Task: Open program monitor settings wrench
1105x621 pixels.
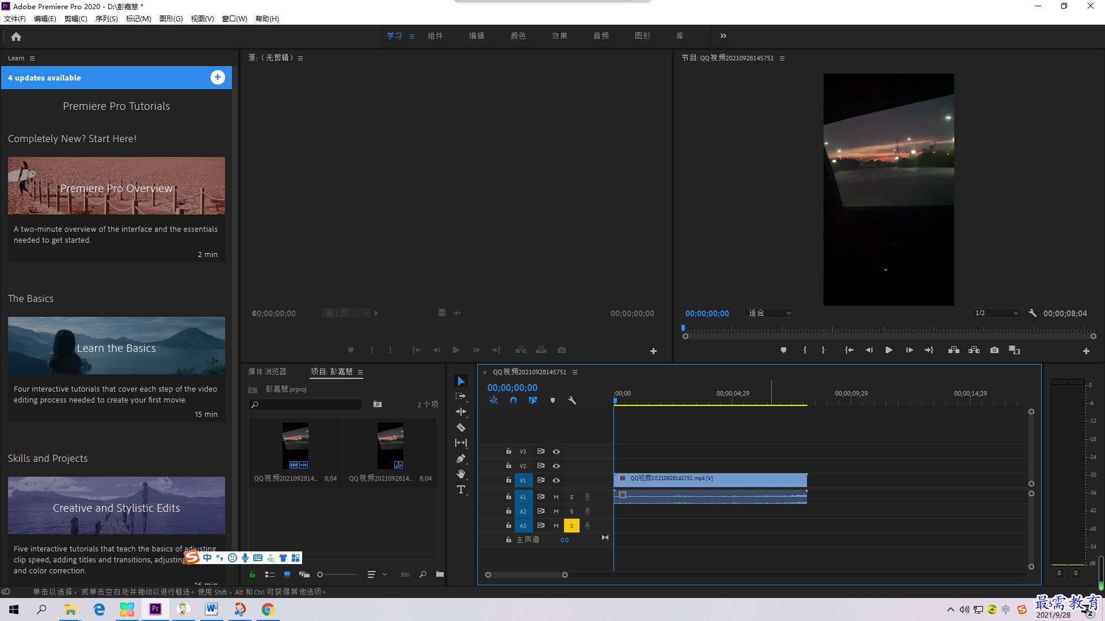Action: point(1032,313)
